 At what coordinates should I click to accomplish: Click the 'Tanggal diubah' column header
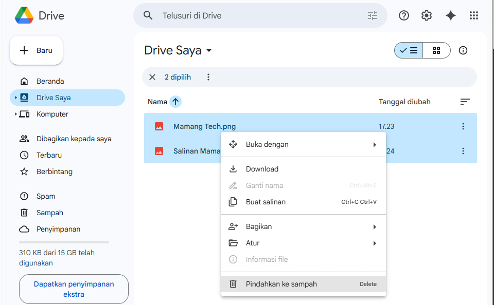(x=404, y=102)
